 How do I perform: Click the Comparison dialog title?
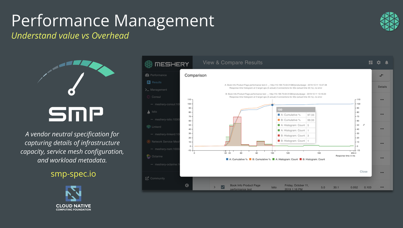tap(195, 75)
